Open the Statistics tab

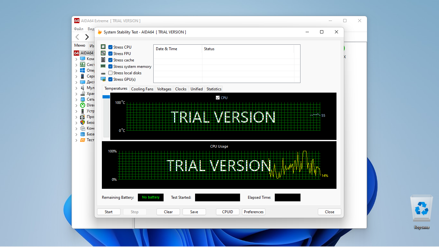tap(214, 89)
